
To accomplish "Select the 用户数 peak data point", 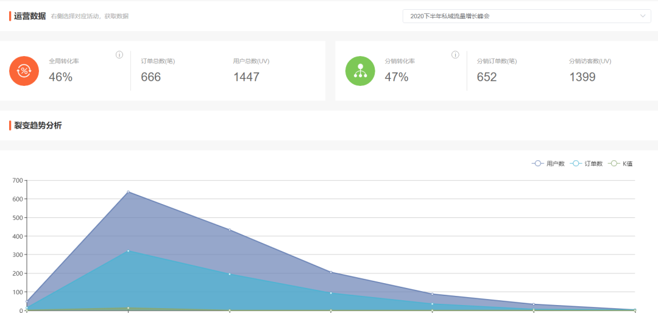I will coord(128,192).
